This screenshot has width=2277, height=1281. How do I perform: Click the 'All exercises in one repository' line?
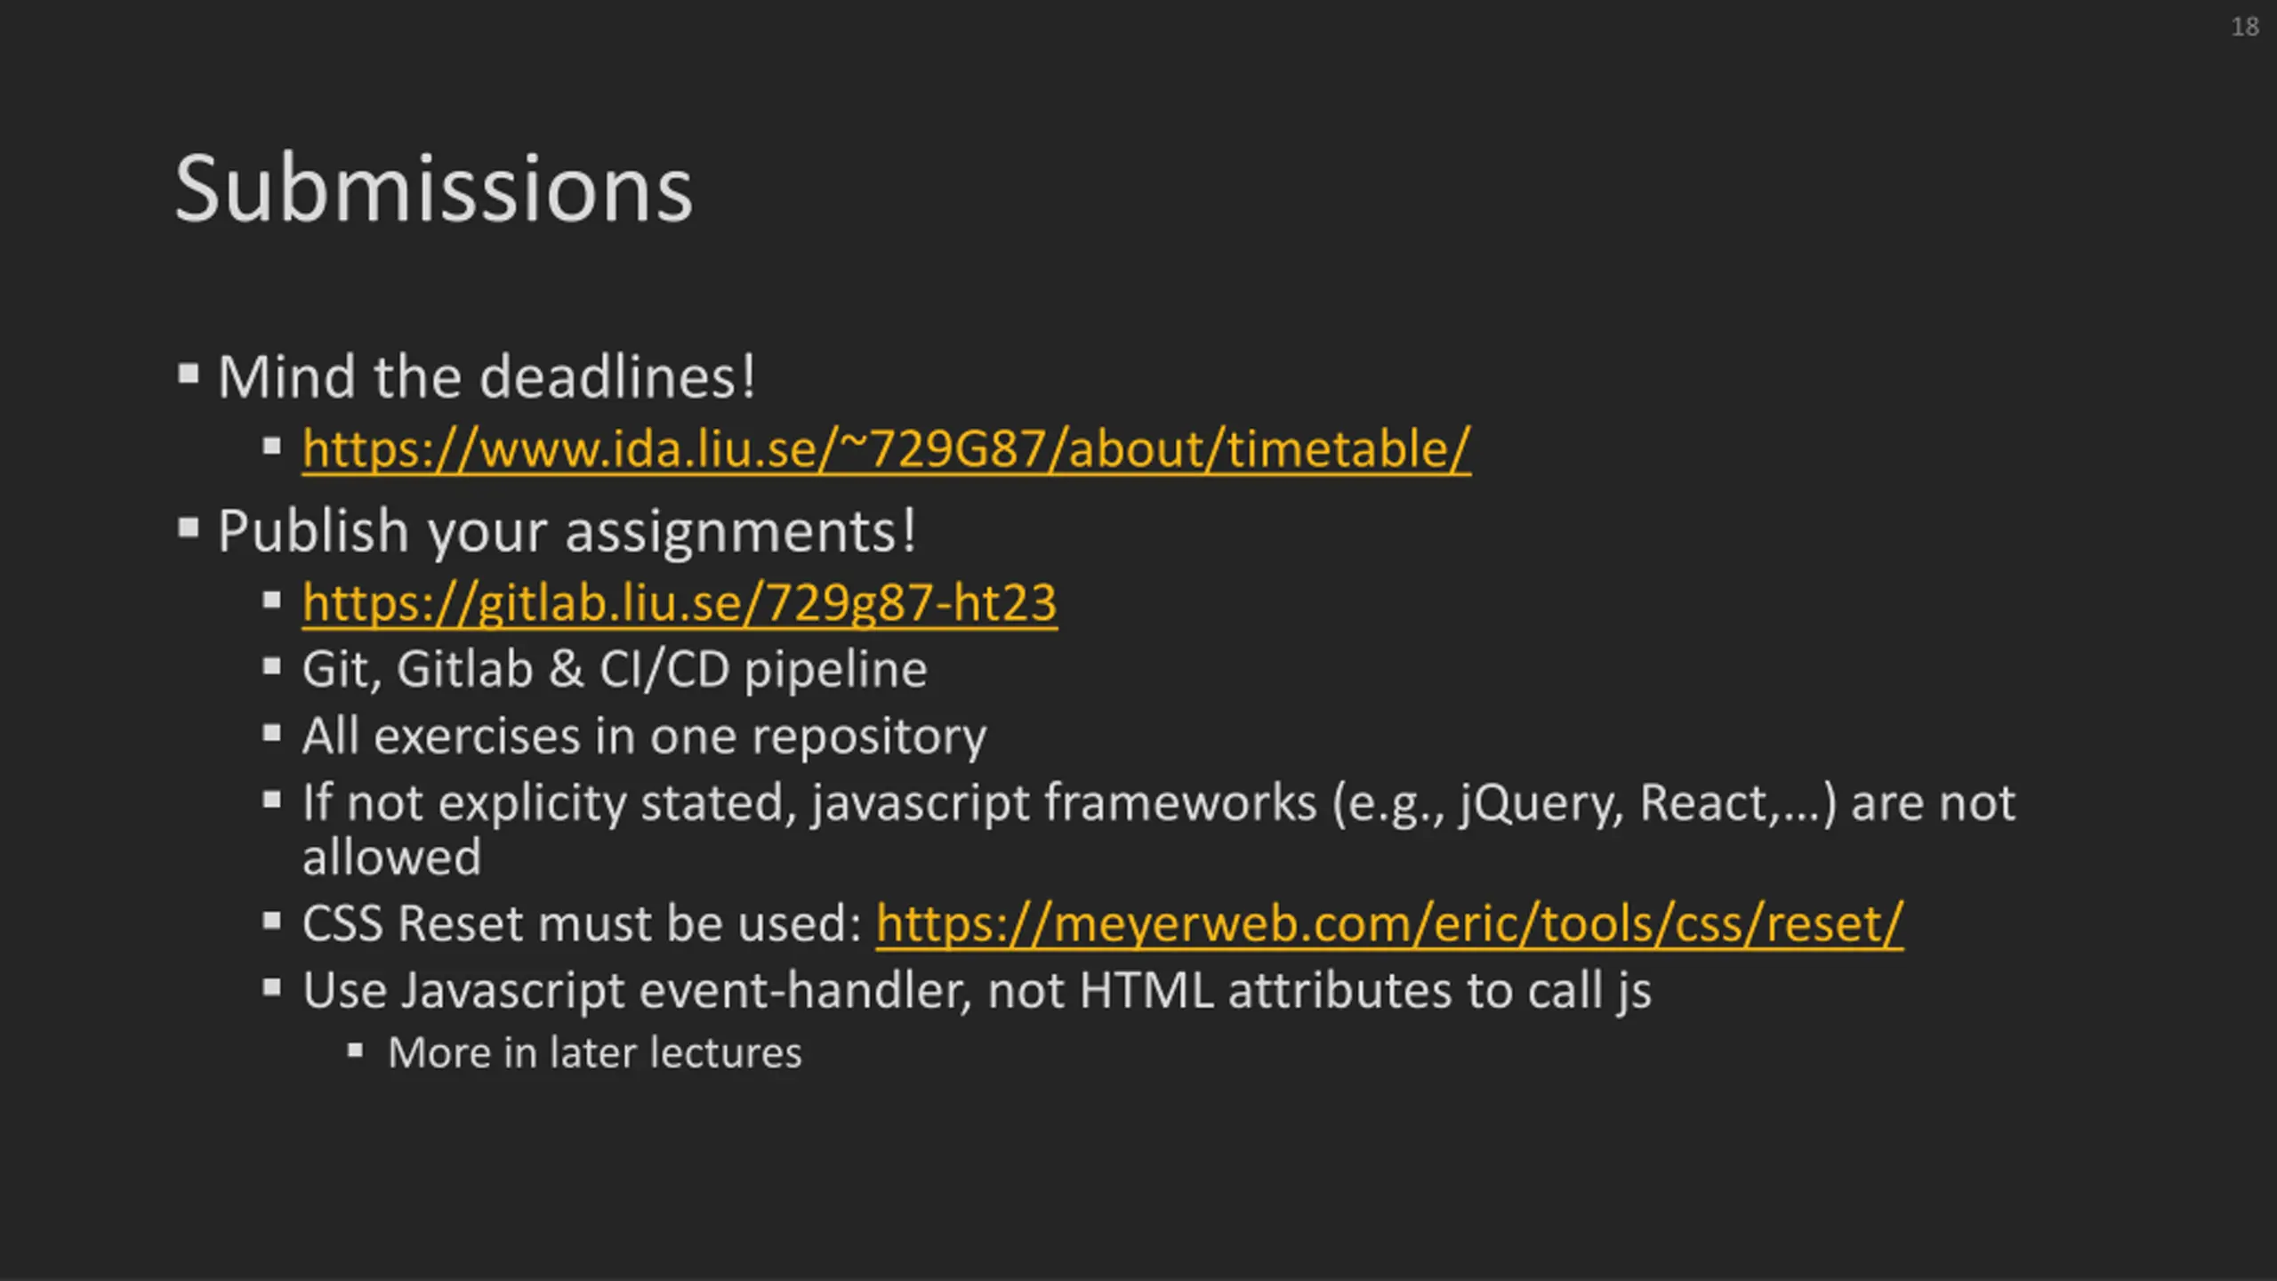644,737
